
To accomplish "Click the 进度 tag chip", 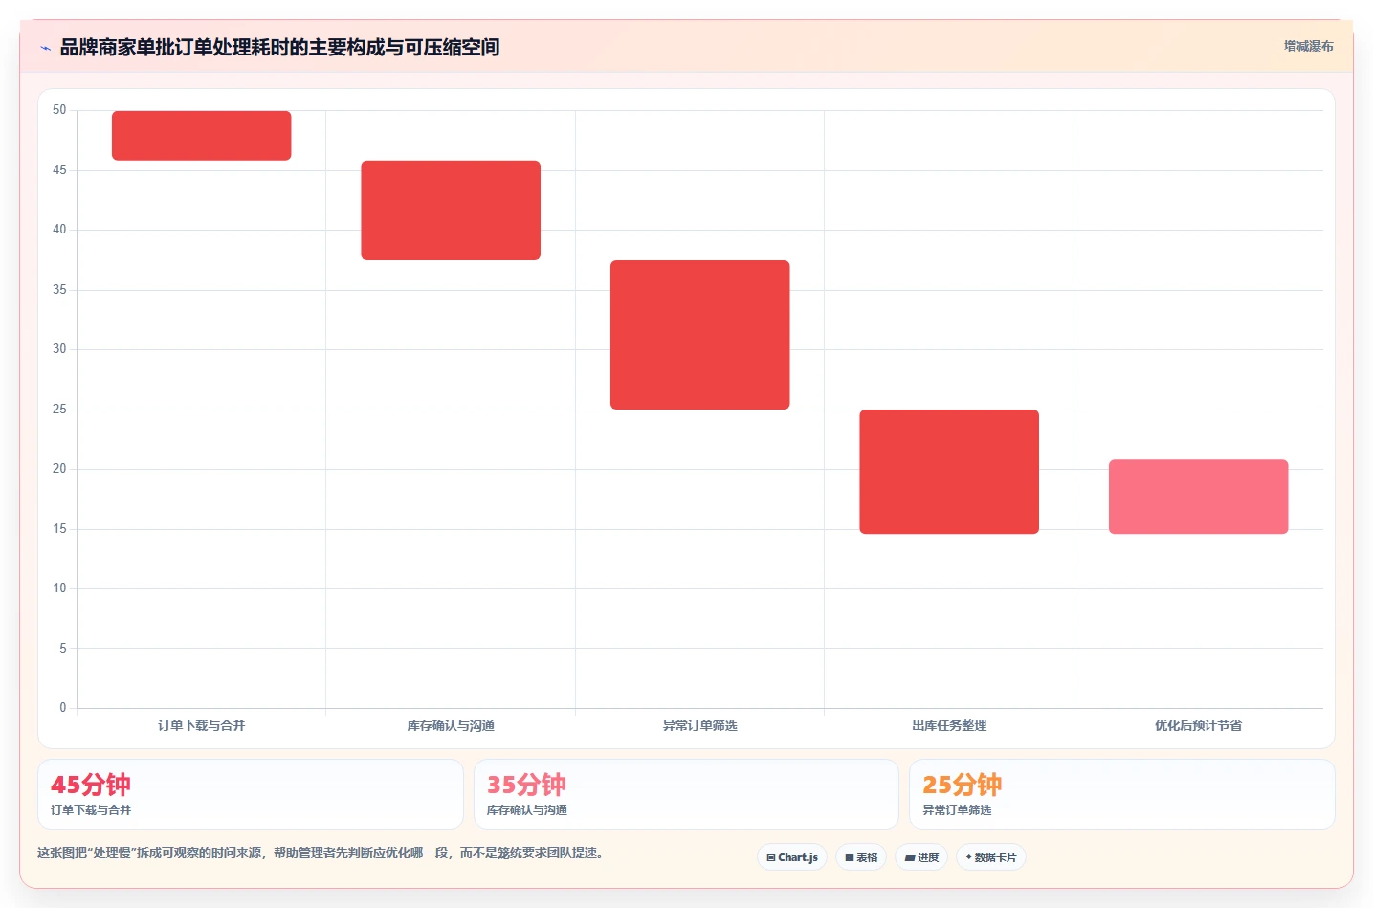I will (x=921, y=857).
